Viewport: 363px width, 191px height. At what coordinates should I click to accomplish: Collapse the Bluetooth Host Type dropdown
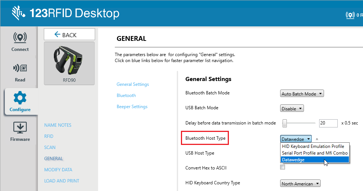tap(296, 139)
